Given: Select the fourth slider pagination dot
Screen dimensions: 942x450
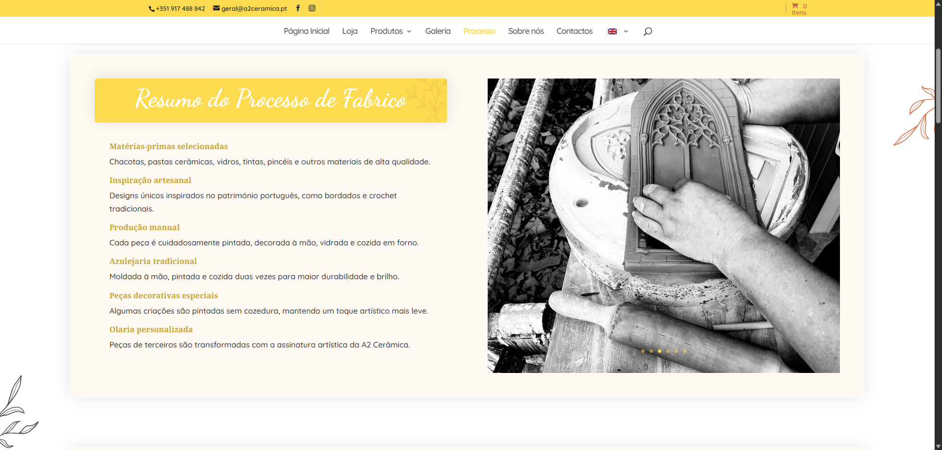Looking at the screenshot, I should click(668, 351).
